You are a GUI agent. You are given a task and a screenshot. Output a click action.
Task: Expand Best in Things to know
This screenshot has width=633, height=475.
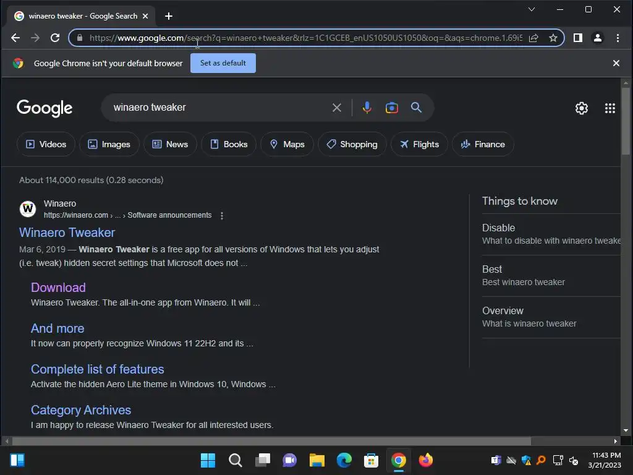pyautogui.click(x=551, y=275)
